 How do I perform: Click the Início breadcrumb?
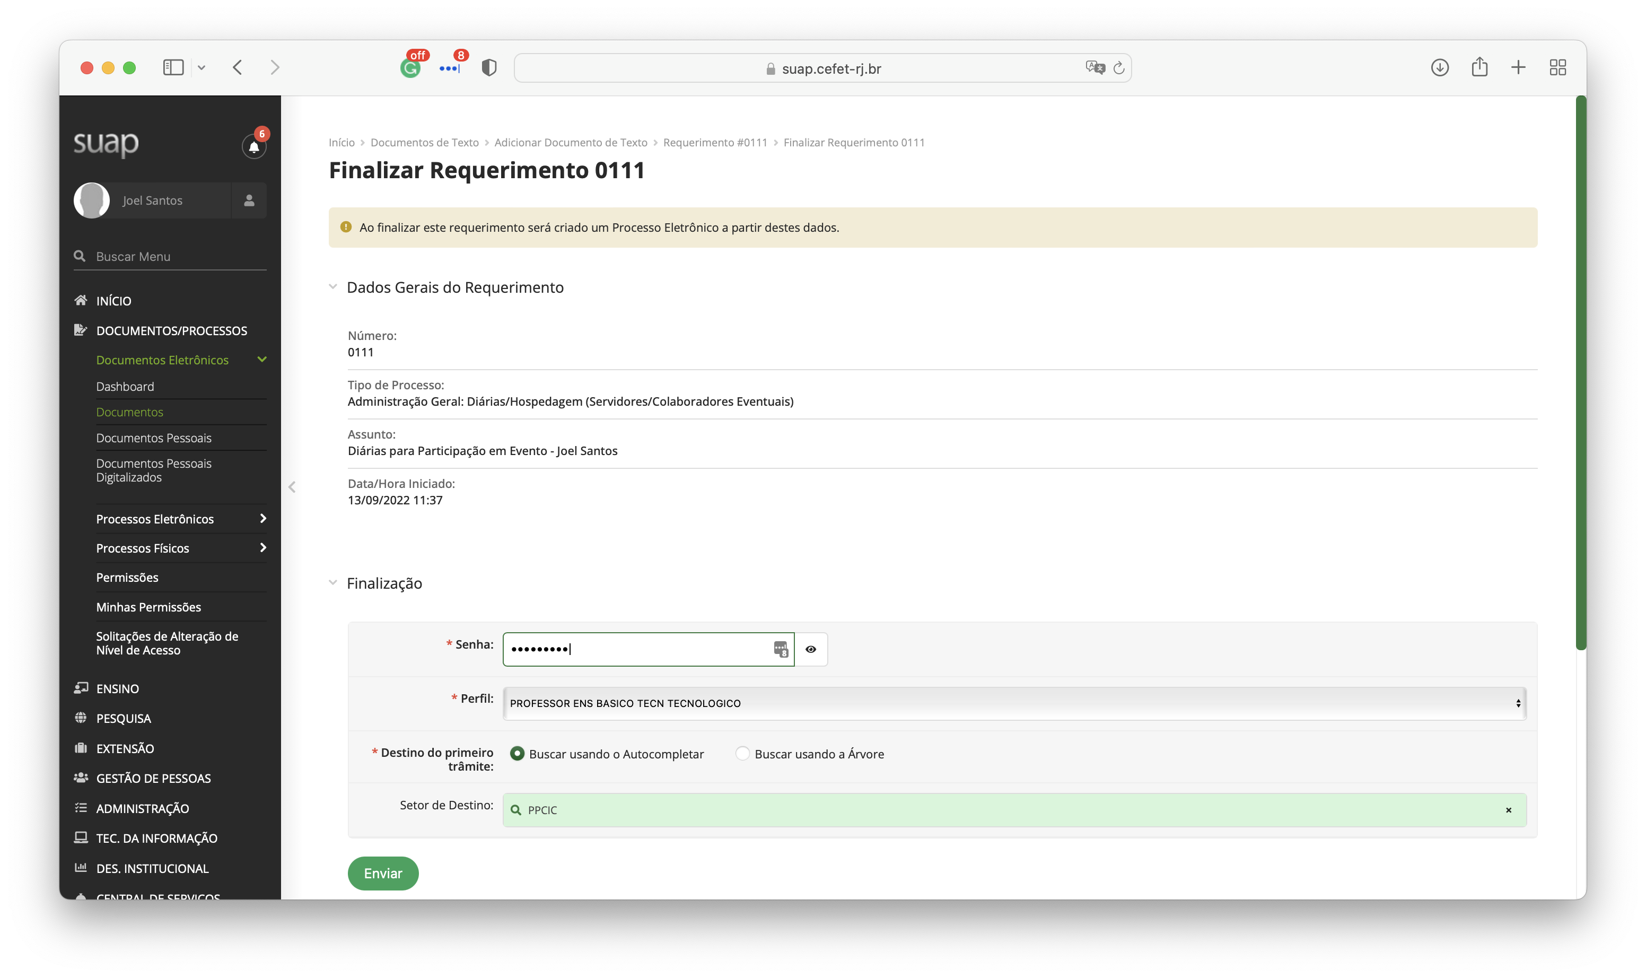coord(342,142)
